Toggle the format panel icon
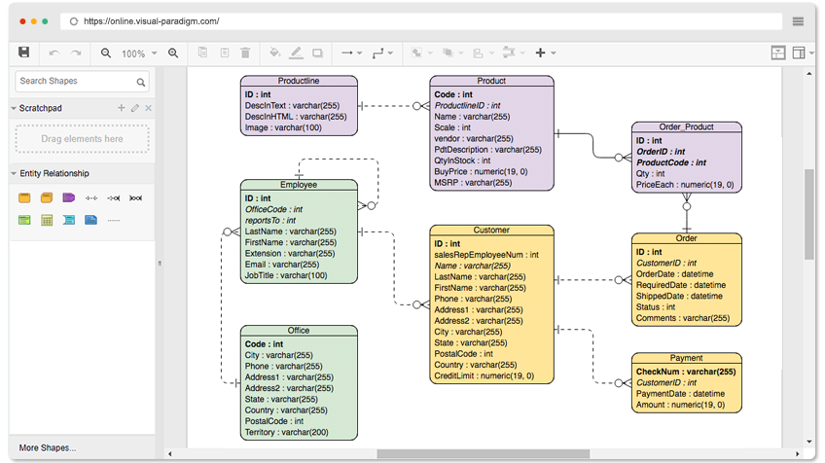This screenshot has height=463, width=825. pyautogui.click(x=798, y=53)
